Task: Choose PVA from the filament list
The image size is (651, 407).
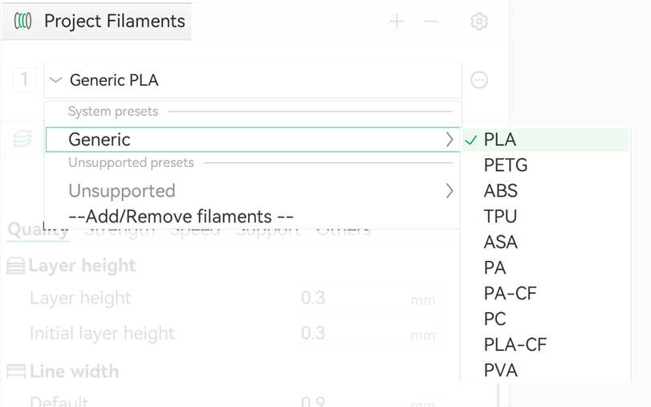Action: click(501, 371)
